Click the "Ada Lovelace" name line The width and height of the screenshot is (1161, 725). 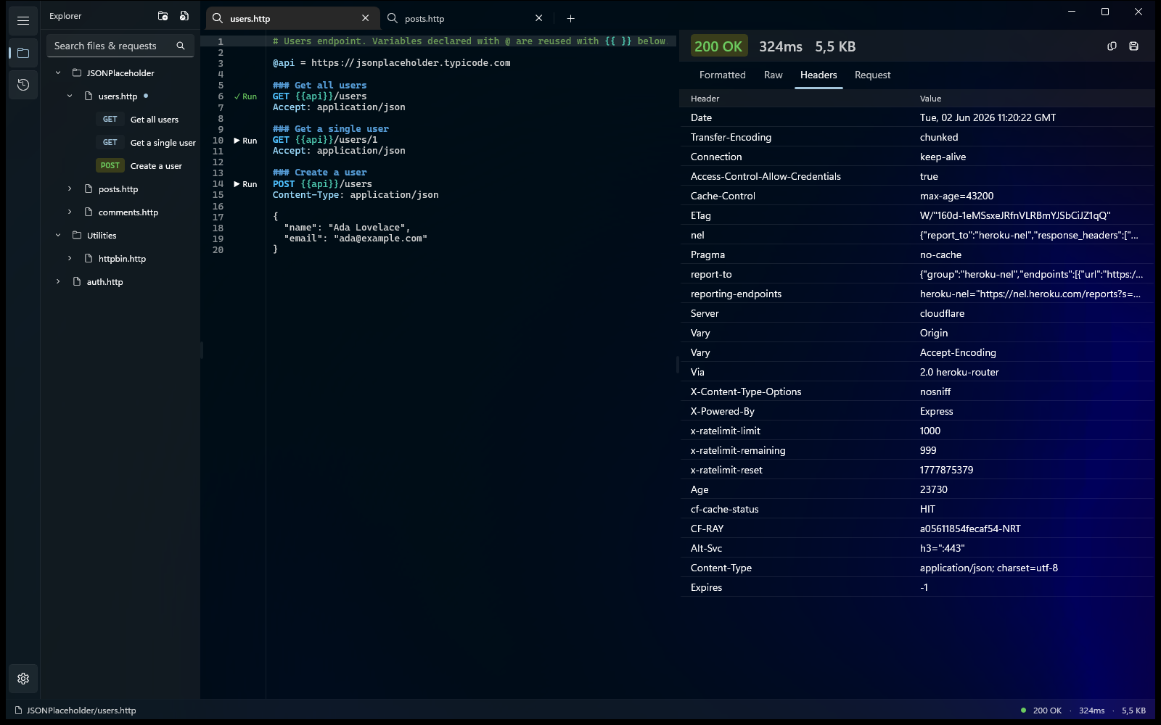(x=347, y=228)
